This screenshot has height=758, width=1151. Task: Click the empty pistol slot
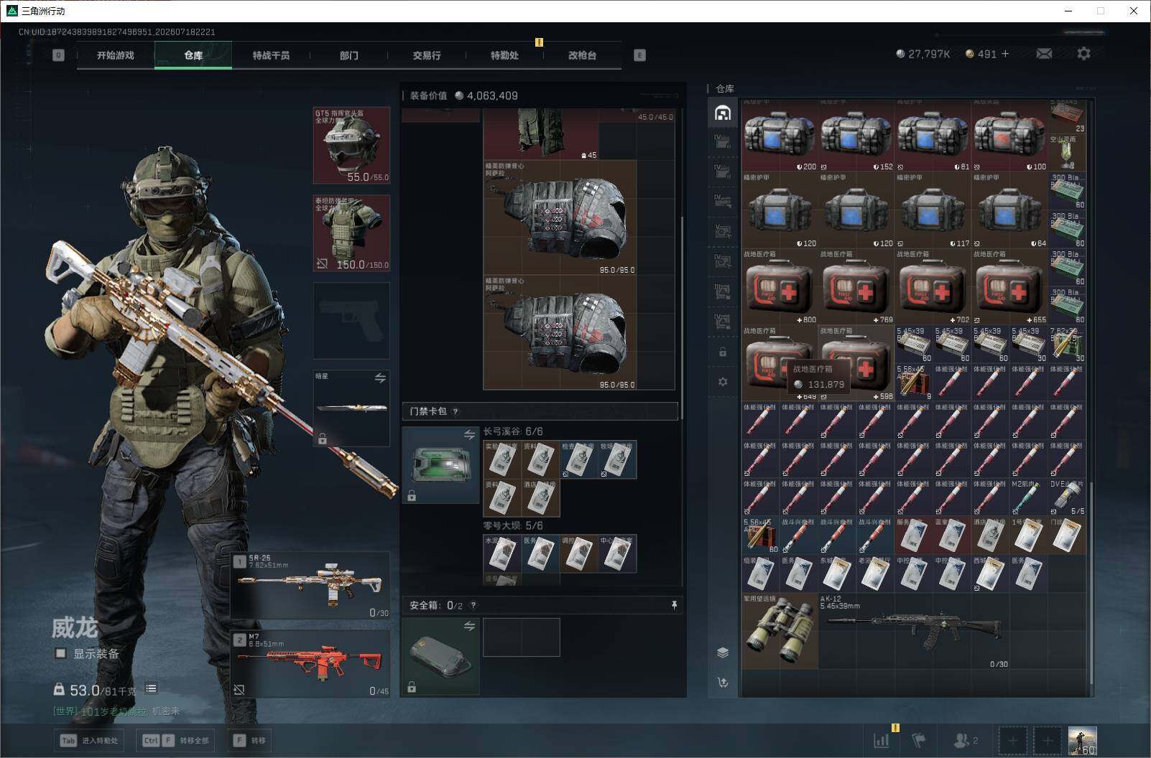(351, 321)
